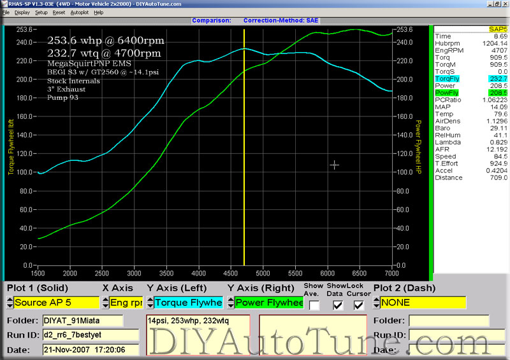Select the Source AP 5 field
Image resolution: width=510 pixels, height=360 pixels.
(x=56, y=303)
